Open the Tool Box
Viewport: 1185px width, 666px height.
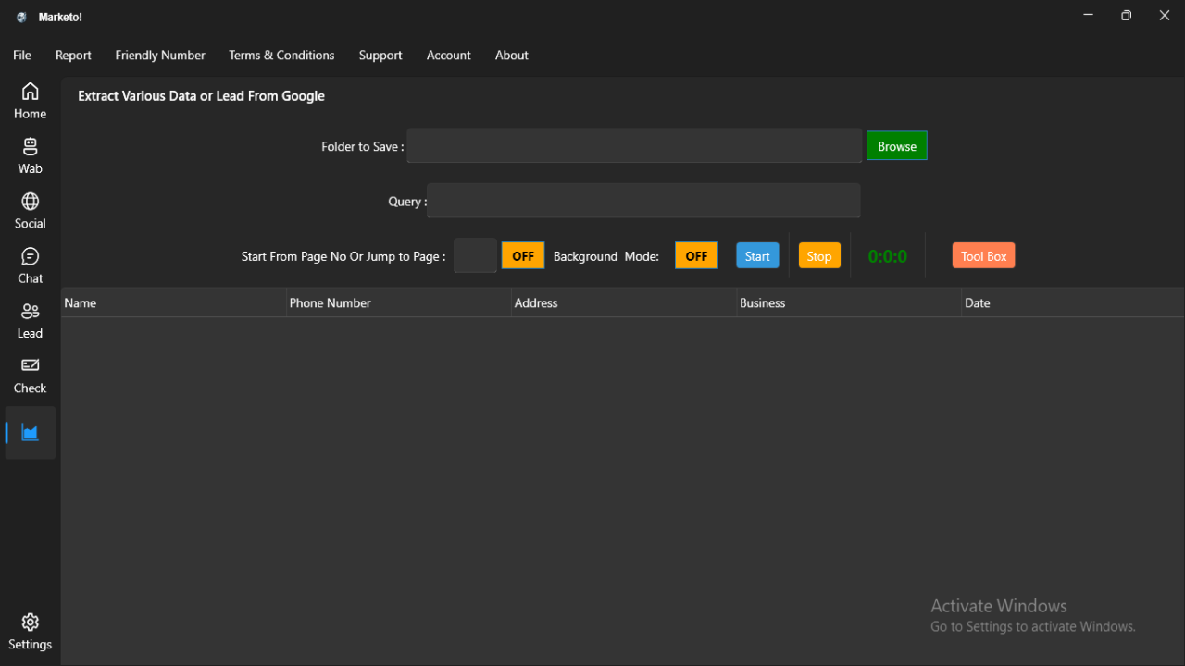(x=983, y=255)
